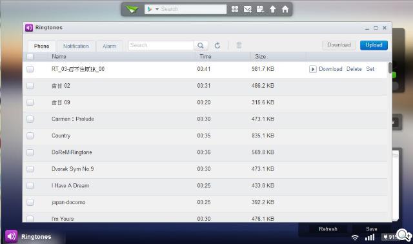Refresh the ringtone list
The height and width of the screenshot is (244, 413).
click(x=217, y=45)
